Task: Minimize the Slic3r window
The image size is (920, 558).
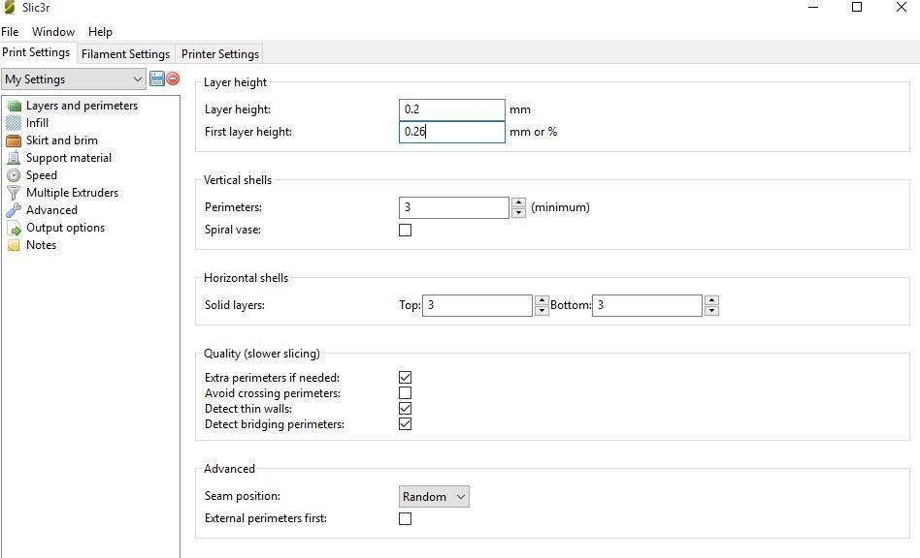Action: pyautogui.click(x=813, y=8)
